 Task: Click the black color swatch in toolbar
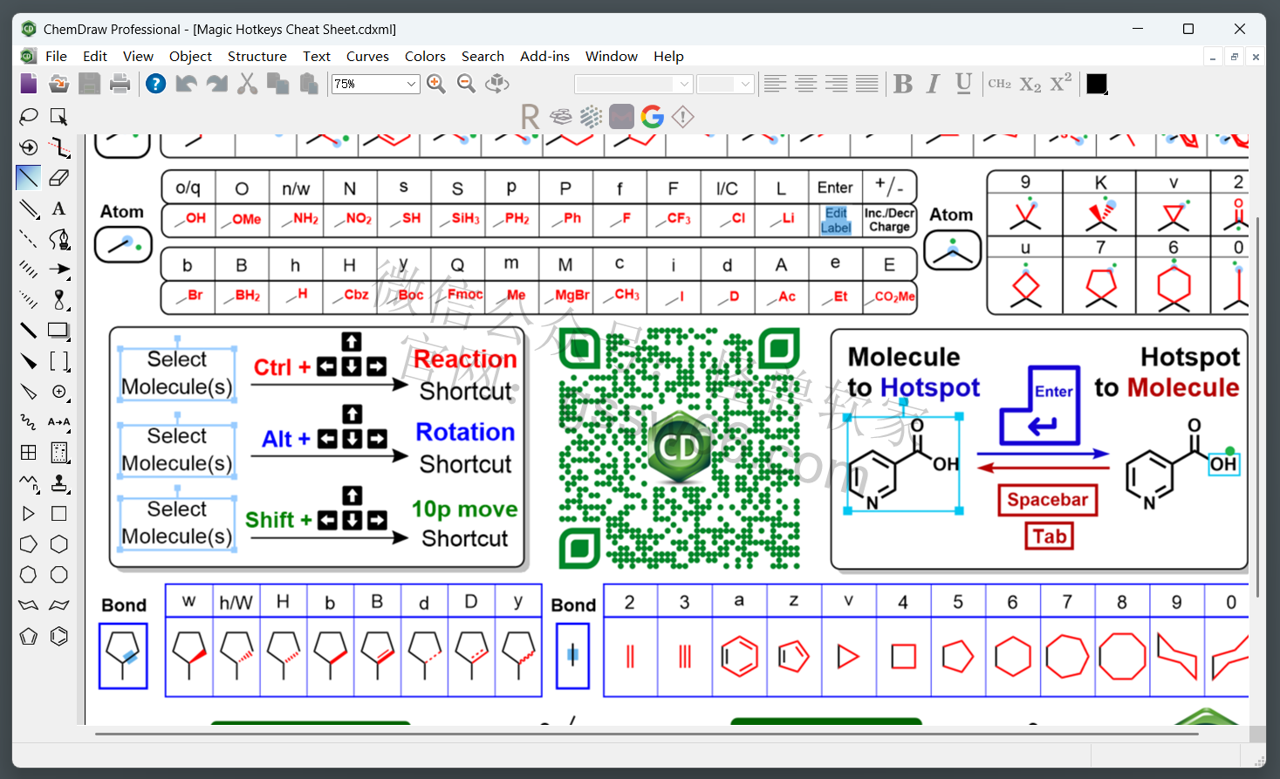click(x=1097, y=84)
